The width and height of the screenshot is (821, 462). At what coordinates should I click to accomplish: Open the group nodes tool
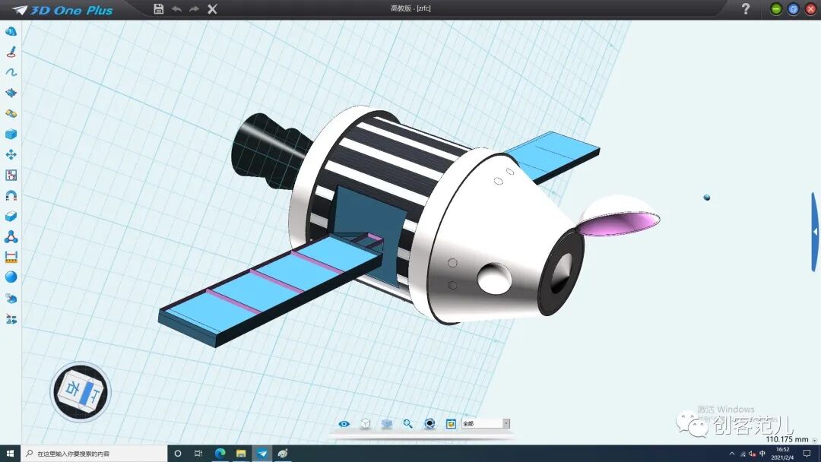point(11,236)
